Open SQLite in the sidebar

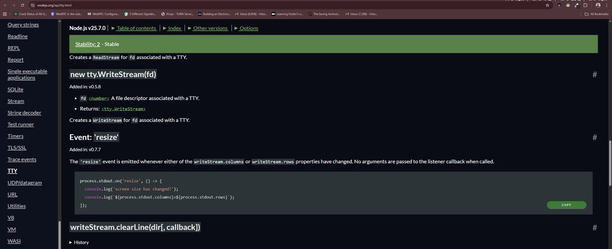[x=15, y=89]
